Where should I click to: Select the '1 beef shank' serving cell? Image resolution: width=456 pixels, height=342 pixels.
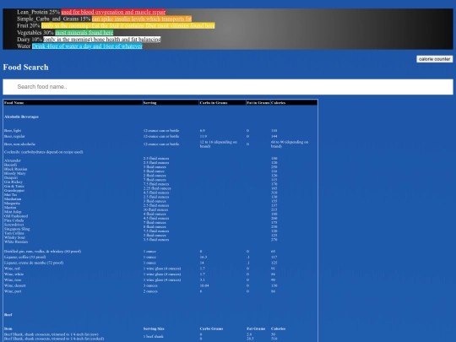pos(153,336)
